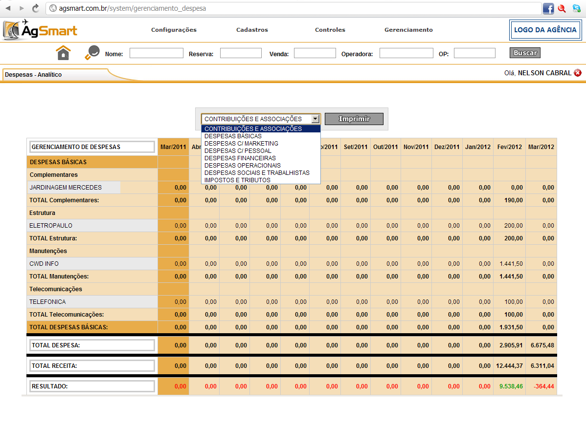Click the Mar/2011 column header
The image size is (586, 427).
173,147
